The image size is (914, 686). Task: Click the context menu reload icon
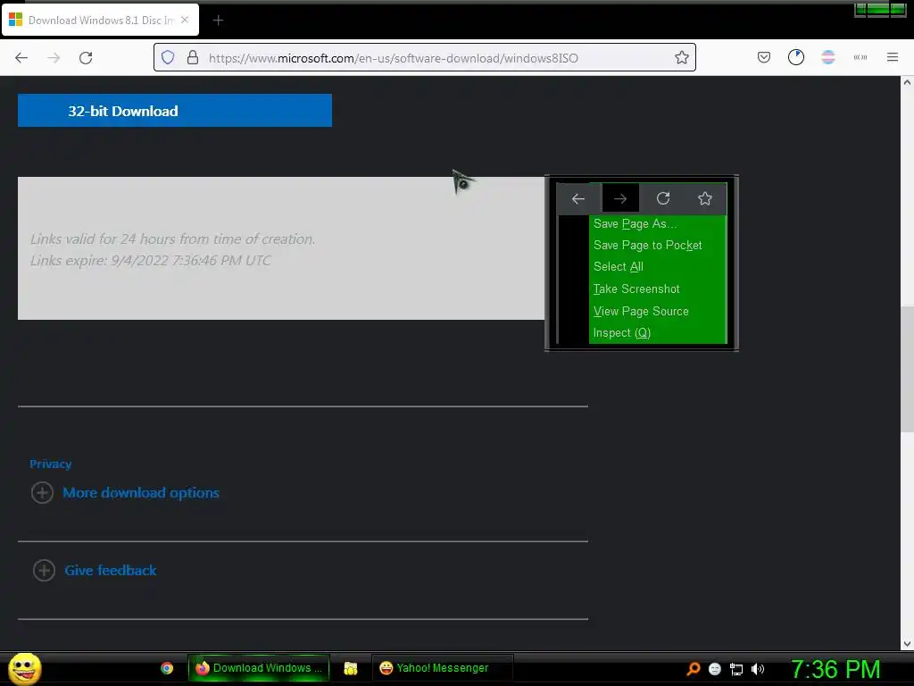point(663,199)
